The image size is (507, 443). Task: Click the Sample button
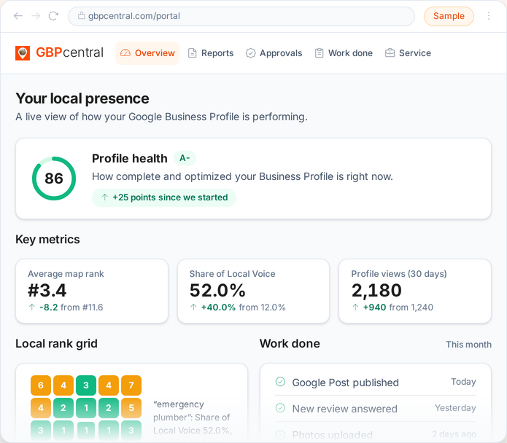[x=449, y=16]
